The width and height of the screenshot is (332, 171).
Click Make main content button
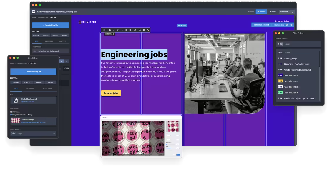tap(261, 25)
